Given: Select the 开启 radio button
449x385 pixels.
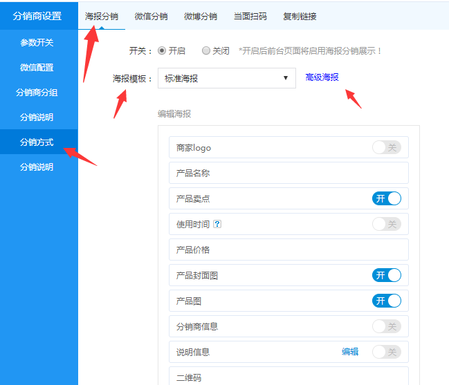Looking at the screenshot, I should (x=162, y=50).
